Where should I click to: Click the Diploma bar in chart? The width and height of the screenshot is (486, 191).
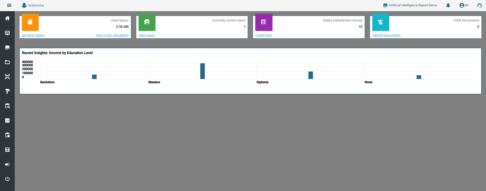point(310,75)
